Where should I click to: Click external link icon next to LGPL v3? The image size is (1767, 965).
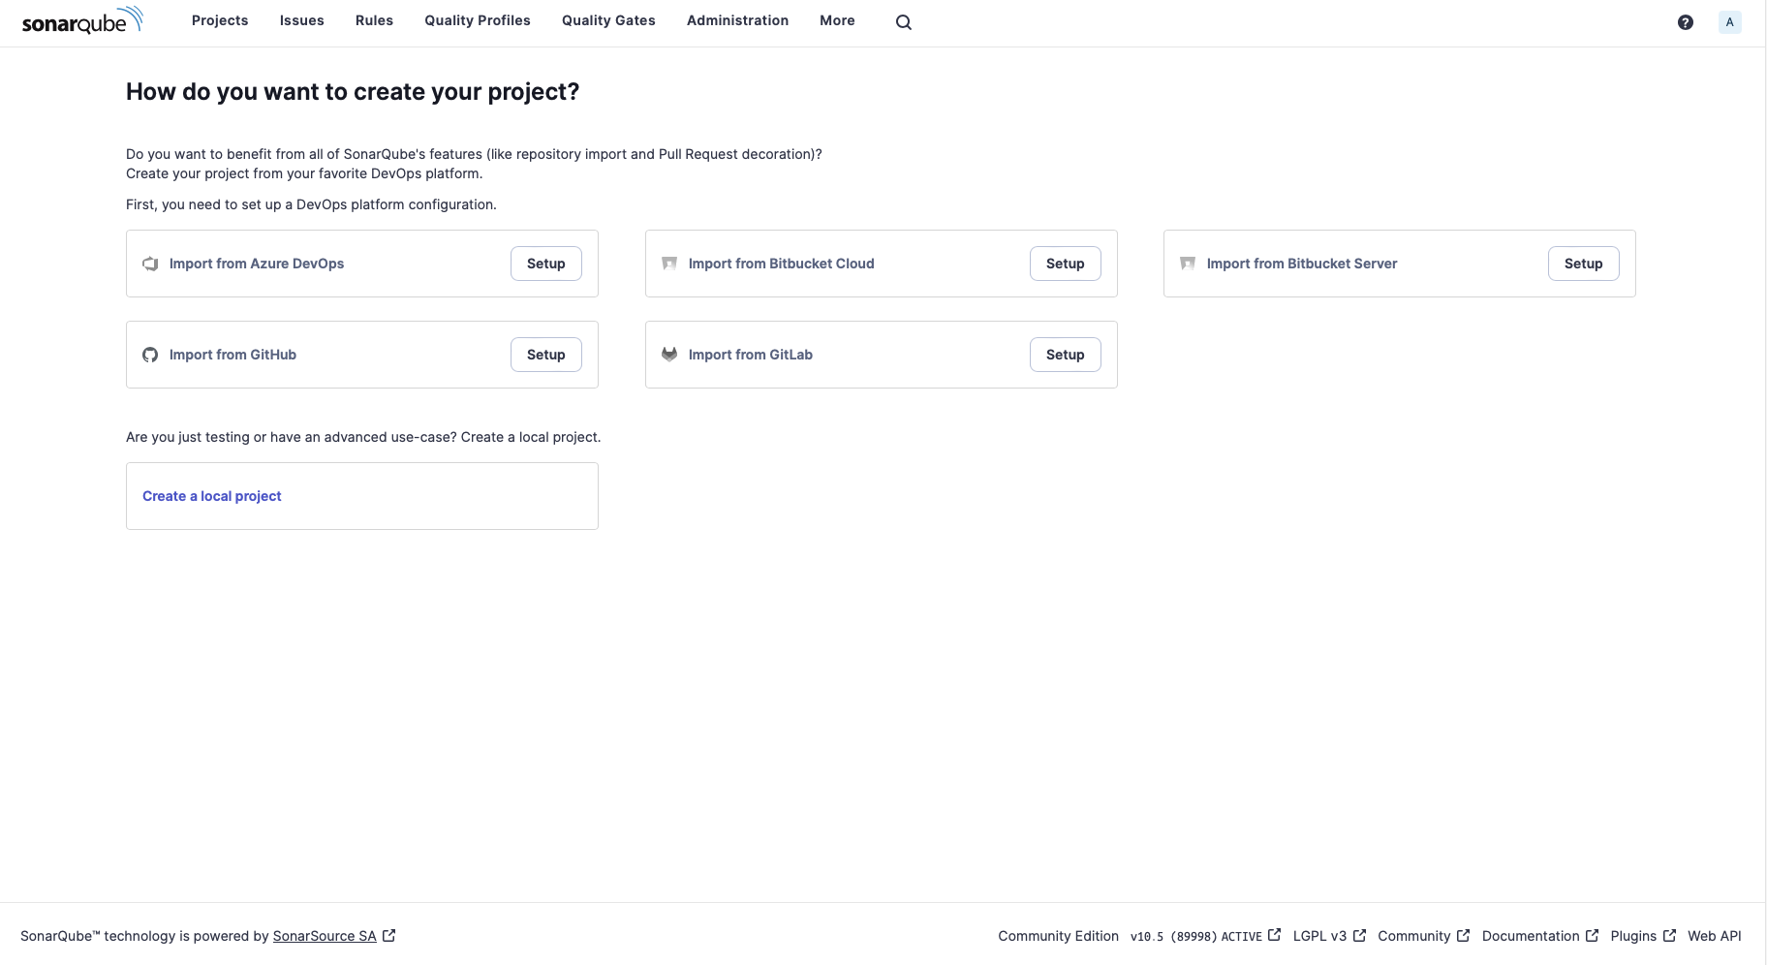pyautogui.click(x=1360, y=936)
